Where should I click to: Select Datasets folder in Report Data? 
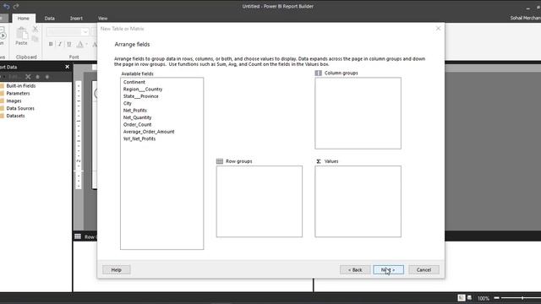click(x=15, y=116)
